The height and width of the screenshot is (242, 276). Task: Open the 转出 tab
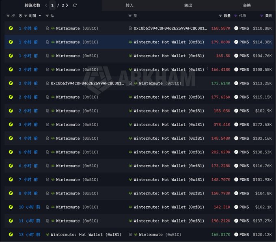click(188, 5)
